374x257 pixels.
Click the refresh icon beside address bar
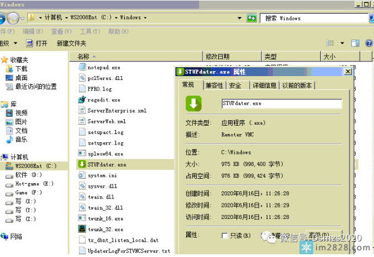pos(251,18)
